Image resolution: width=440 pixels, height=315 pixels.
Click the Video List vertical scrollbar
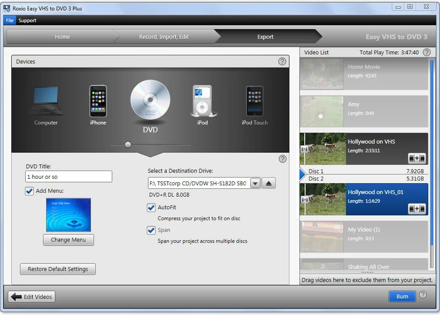coord(432,163)
